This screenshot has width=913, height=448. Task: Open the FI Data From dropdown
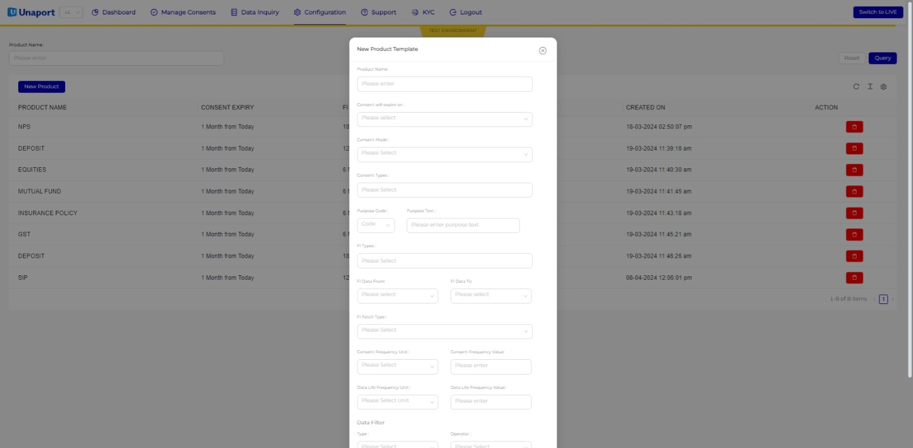(397, 296)
